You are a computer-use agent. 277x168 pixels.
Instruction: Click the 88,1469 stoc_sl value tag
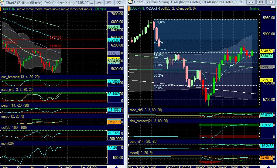pyautogui.click(x=114, y=94)
